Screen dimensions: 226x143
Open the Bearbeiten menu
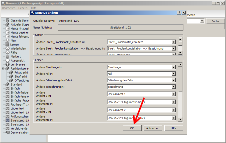(9, 8)
